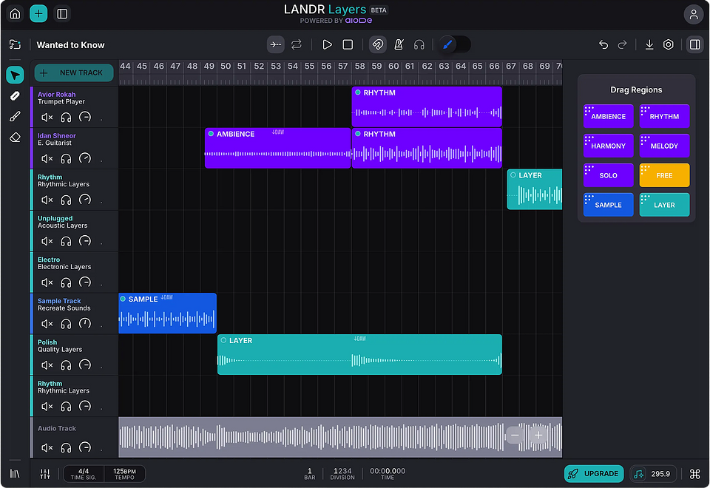
Task: Open the mixer sliders icon
Action: tap(45, 474)
